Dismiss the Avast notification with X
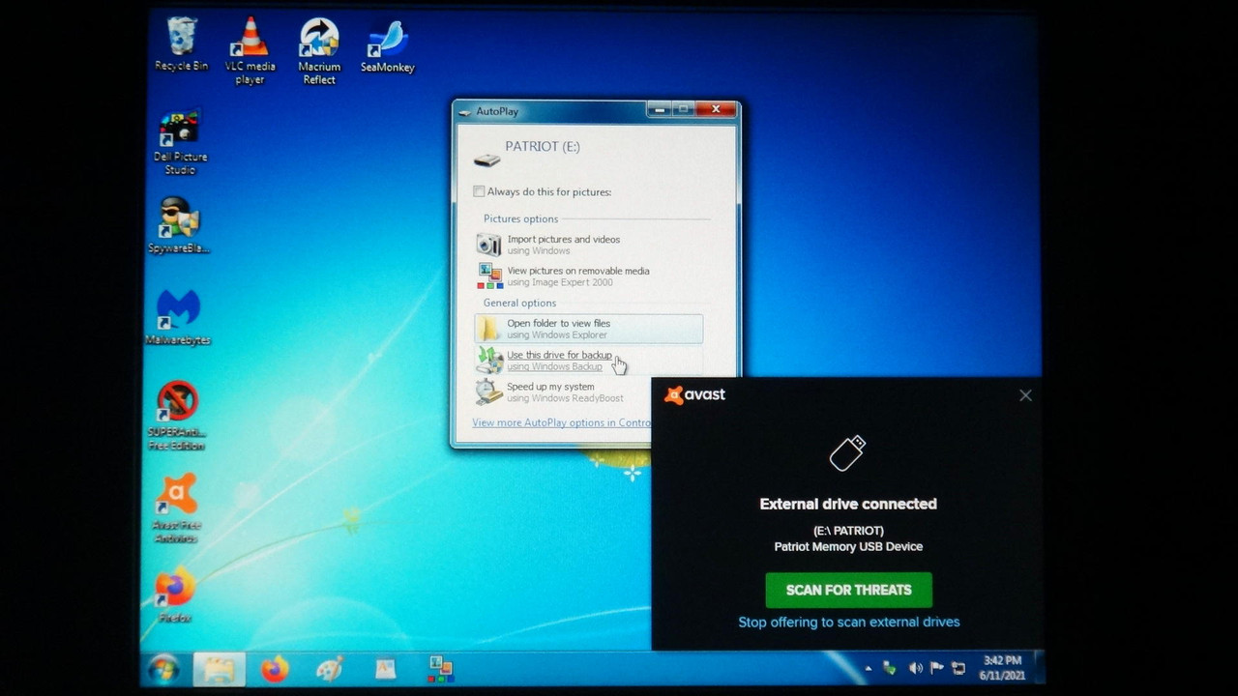 pyautogui.click(x=1025, y=395)
